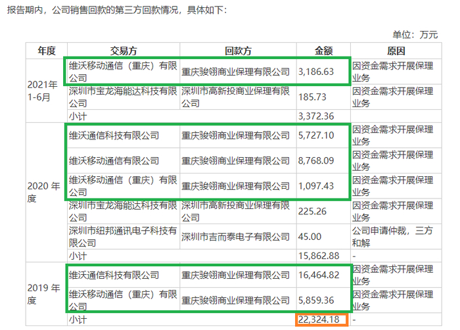The width and height of the screenshot is (460, 330).
Task: Click 重庆骏翎商业保理有限公司 in the 8,768.09 row
Action: pyautogui.click(x=235, y=160)
